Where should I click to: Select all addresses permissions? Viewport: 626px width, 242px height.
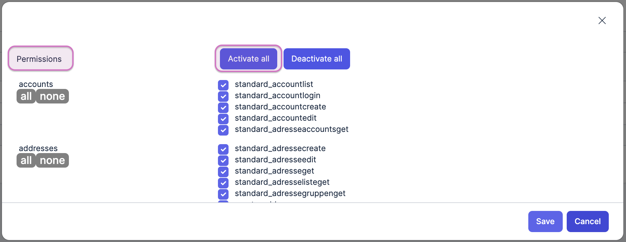pyautogui.click(x=26, y=160)
